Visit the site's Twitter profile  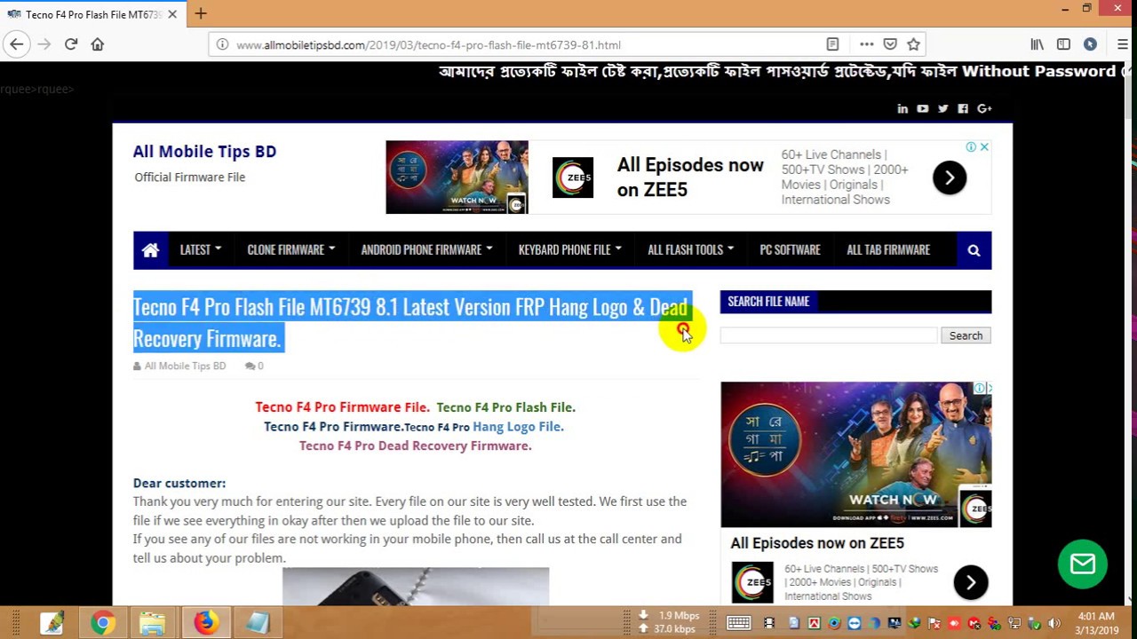point(942,108)
